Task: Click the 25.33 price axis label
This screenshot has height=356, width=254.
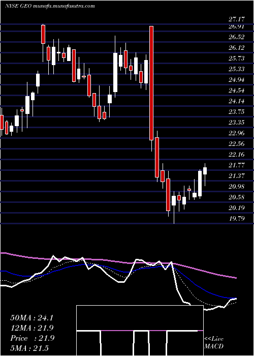Action: click(x=236, y=69)
